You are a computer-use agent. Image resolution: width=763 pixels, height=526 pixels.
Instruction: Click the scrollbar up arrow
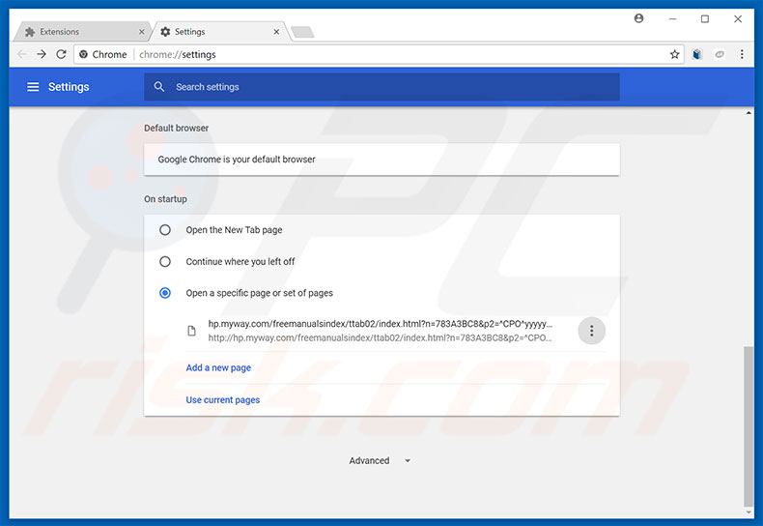click(x=748, y=113)
